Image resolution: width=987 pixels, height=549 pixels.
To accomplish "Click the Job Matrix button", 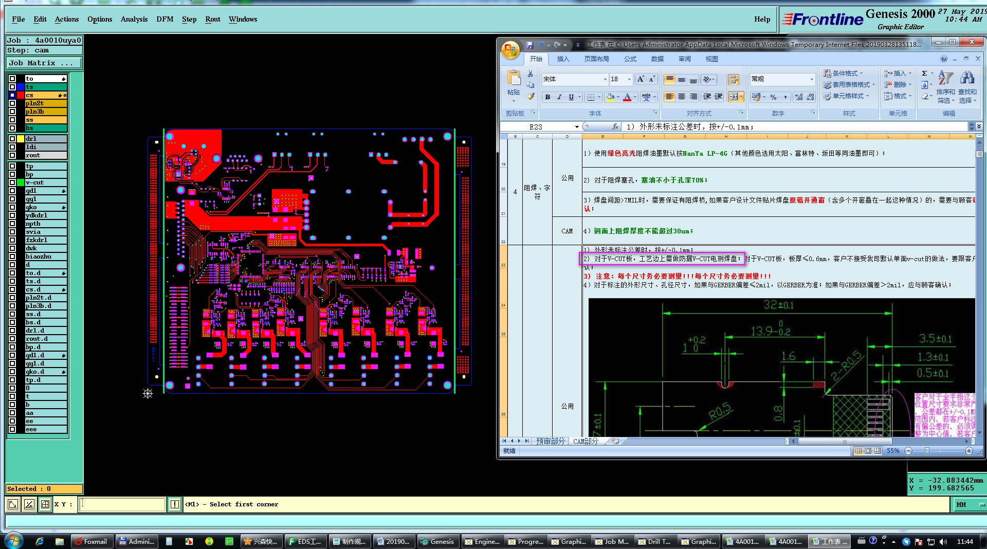I will tap(44, 63).
